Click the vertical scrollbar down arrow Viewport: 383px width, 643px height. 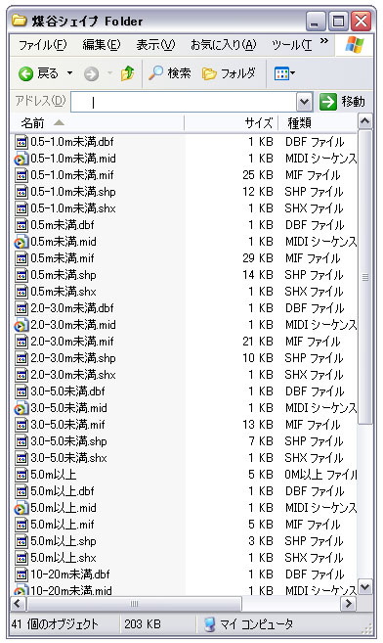tap(364, 587)
